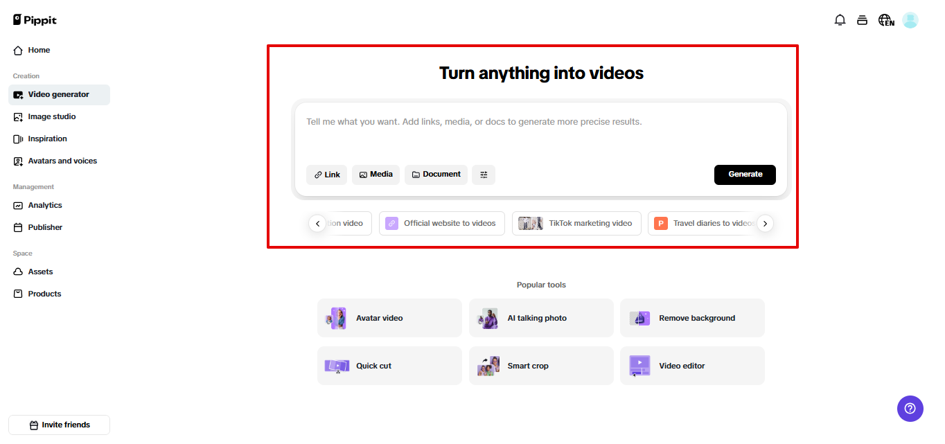
Task: Expand more suggestions with the right chevron
Action: [764, 223]
